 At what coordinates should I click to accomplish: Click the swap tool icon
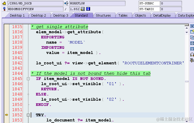coord(192,37)
